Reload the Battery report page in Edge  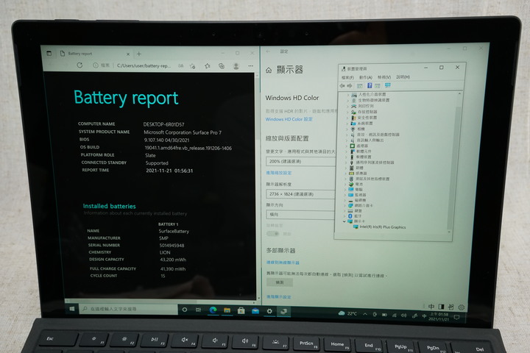[x=79, y=65]
